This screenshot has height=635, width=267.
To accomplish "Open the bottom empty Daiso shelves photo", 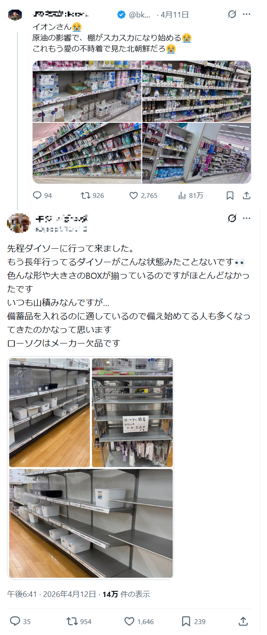I will click(91, 524).
